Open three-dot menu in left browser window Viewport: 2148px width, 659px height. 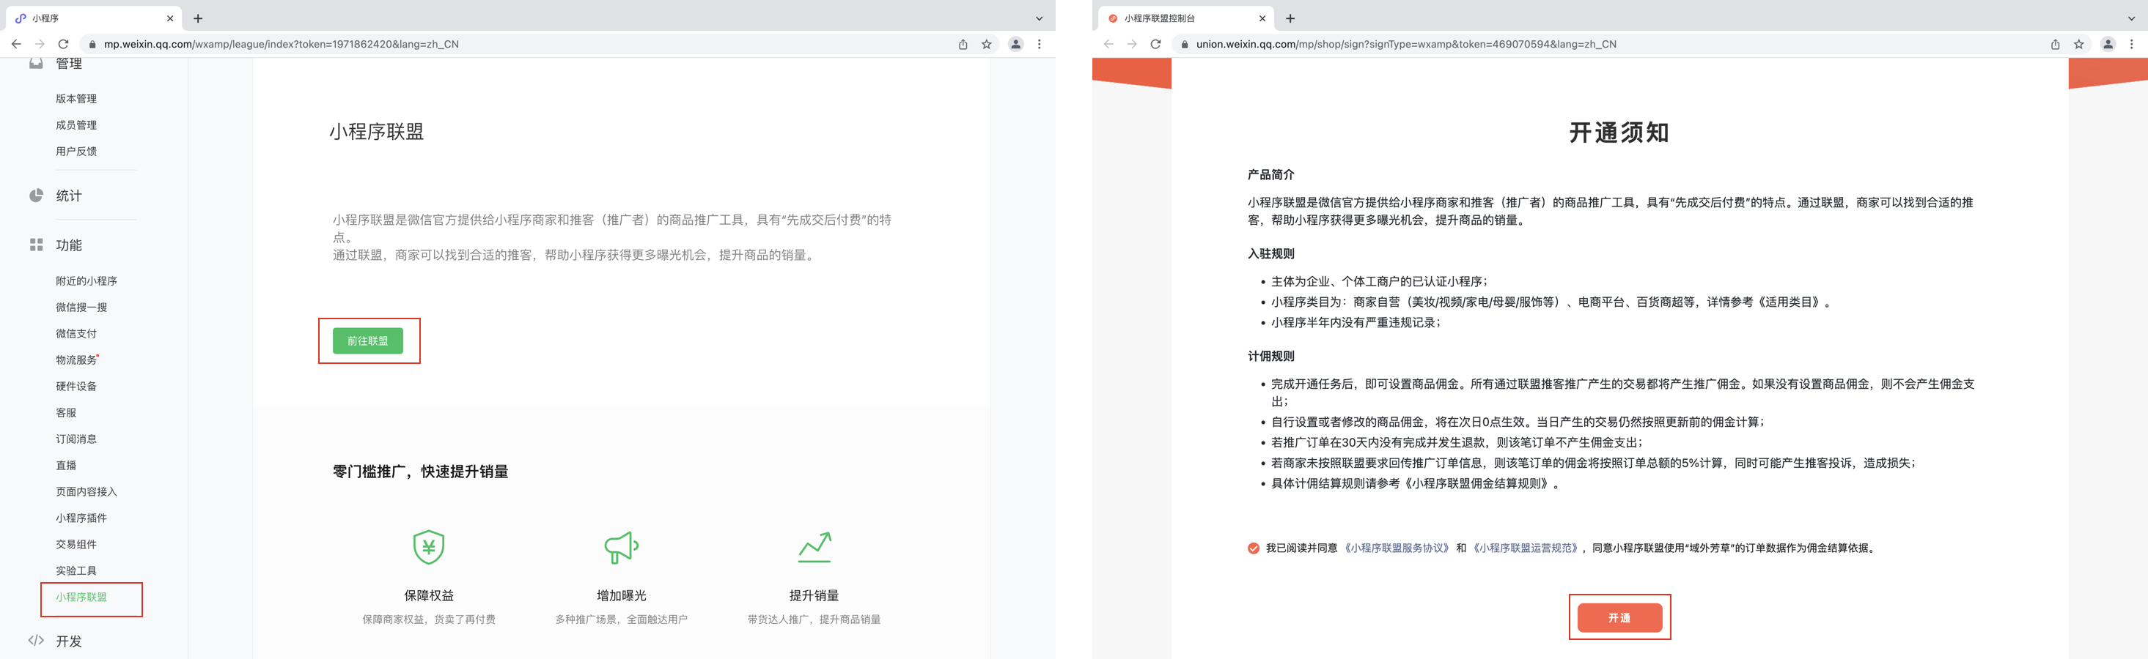[x=1039, y=44]
